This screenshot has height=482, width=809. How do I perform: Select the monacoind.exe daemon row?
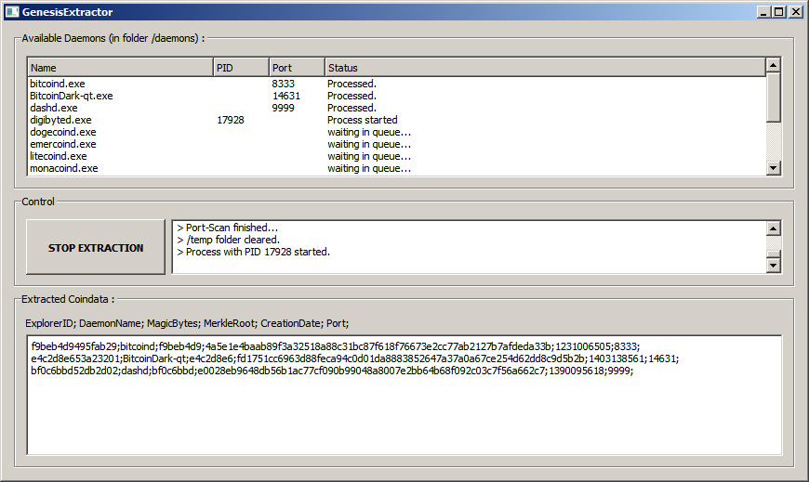tap(397, 169)
